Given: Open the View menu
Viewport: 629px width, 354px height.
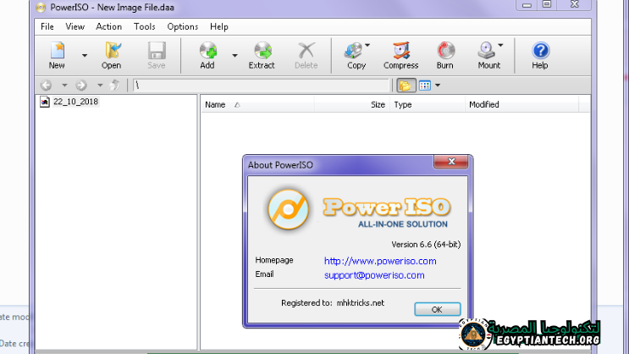Looking at the screenshot, I should (x=75, y=26).
